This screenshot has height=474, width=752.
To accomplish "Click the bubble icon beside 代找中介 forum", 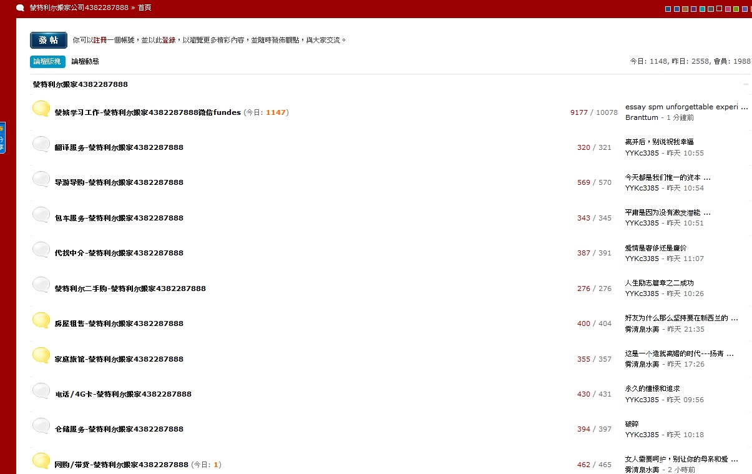I will [x=41, y=250].
